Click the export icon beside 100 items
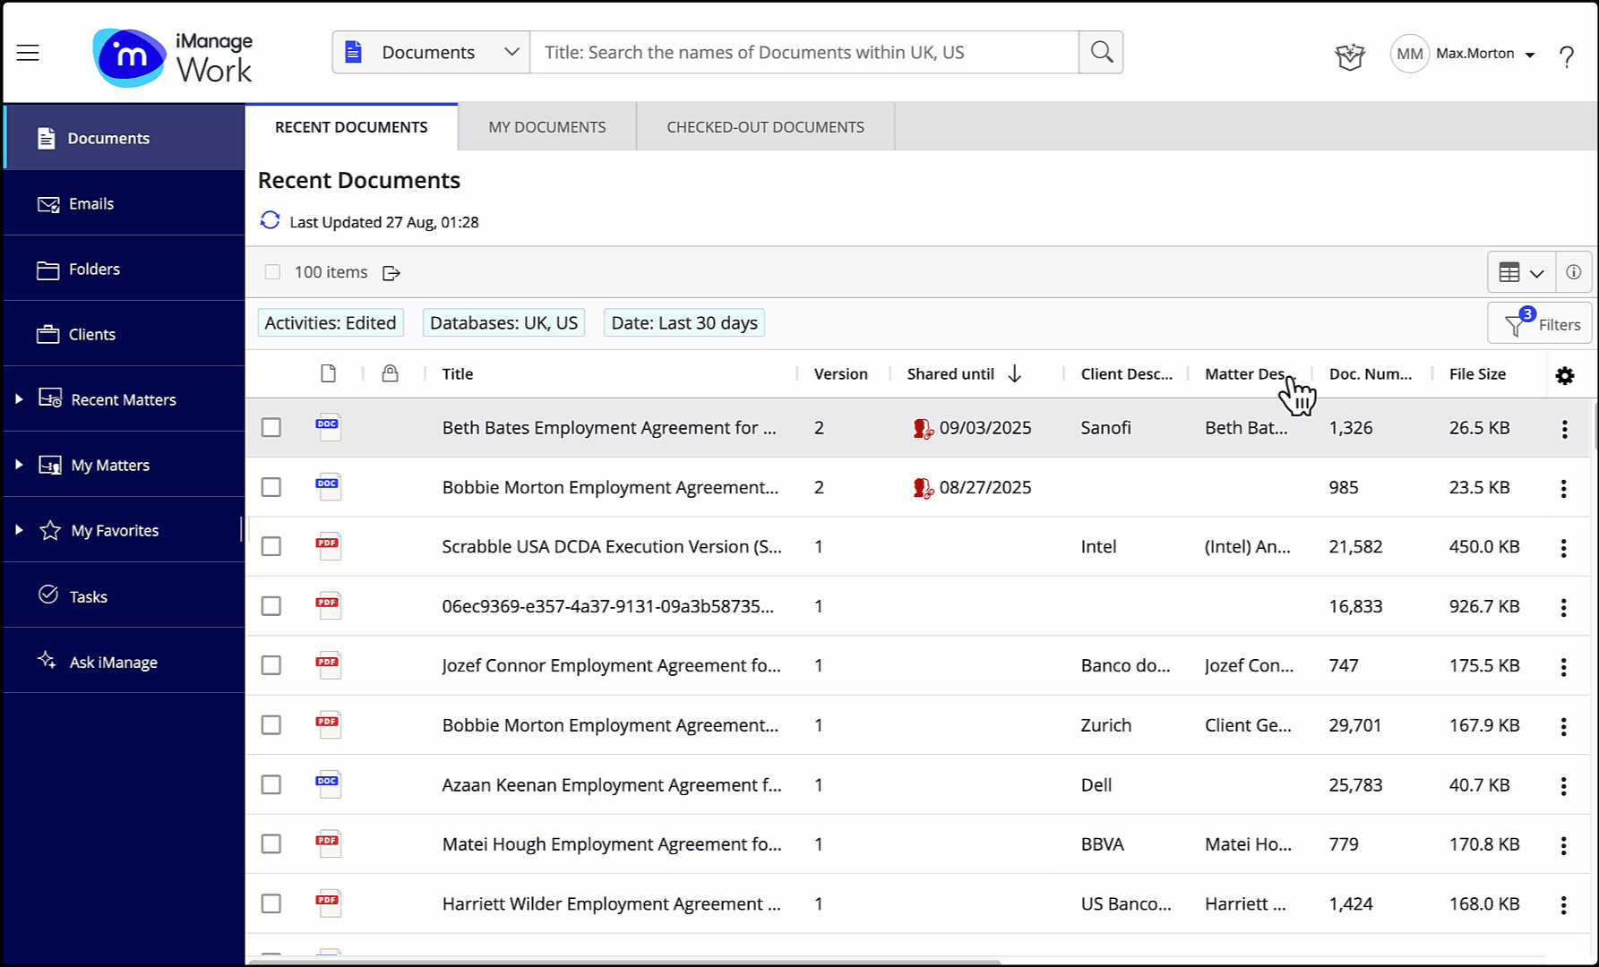The width and height of the screenshot is (1599, 967). (x=391, y=273)
